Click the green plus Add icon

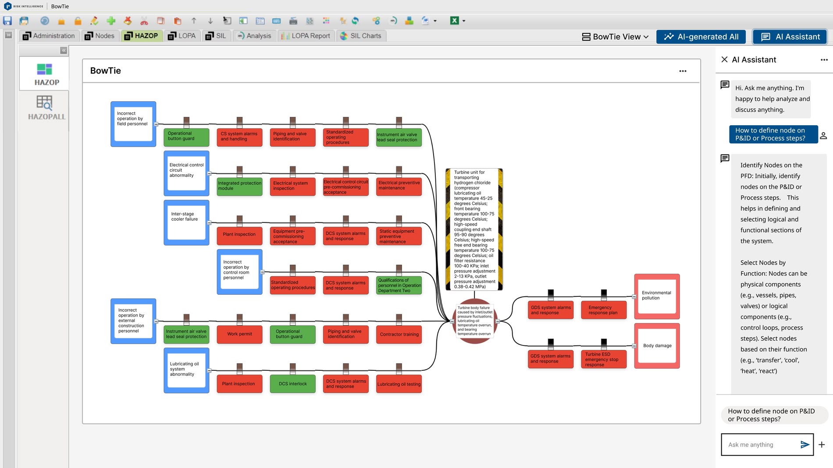[x=111, y=21]
